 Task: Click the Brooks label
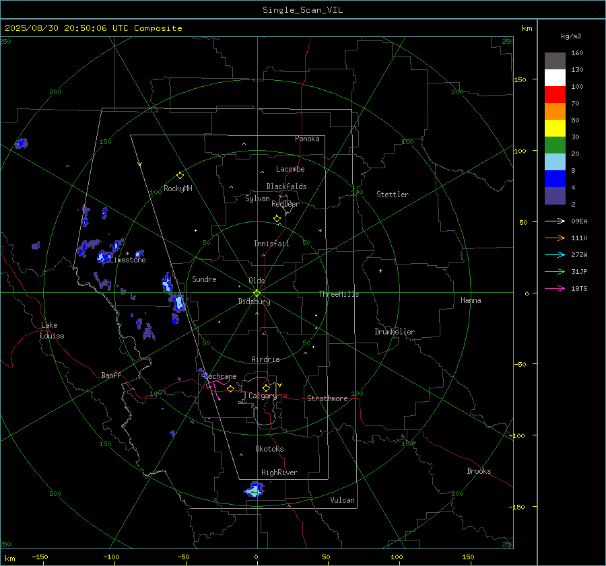coord(479,471)
